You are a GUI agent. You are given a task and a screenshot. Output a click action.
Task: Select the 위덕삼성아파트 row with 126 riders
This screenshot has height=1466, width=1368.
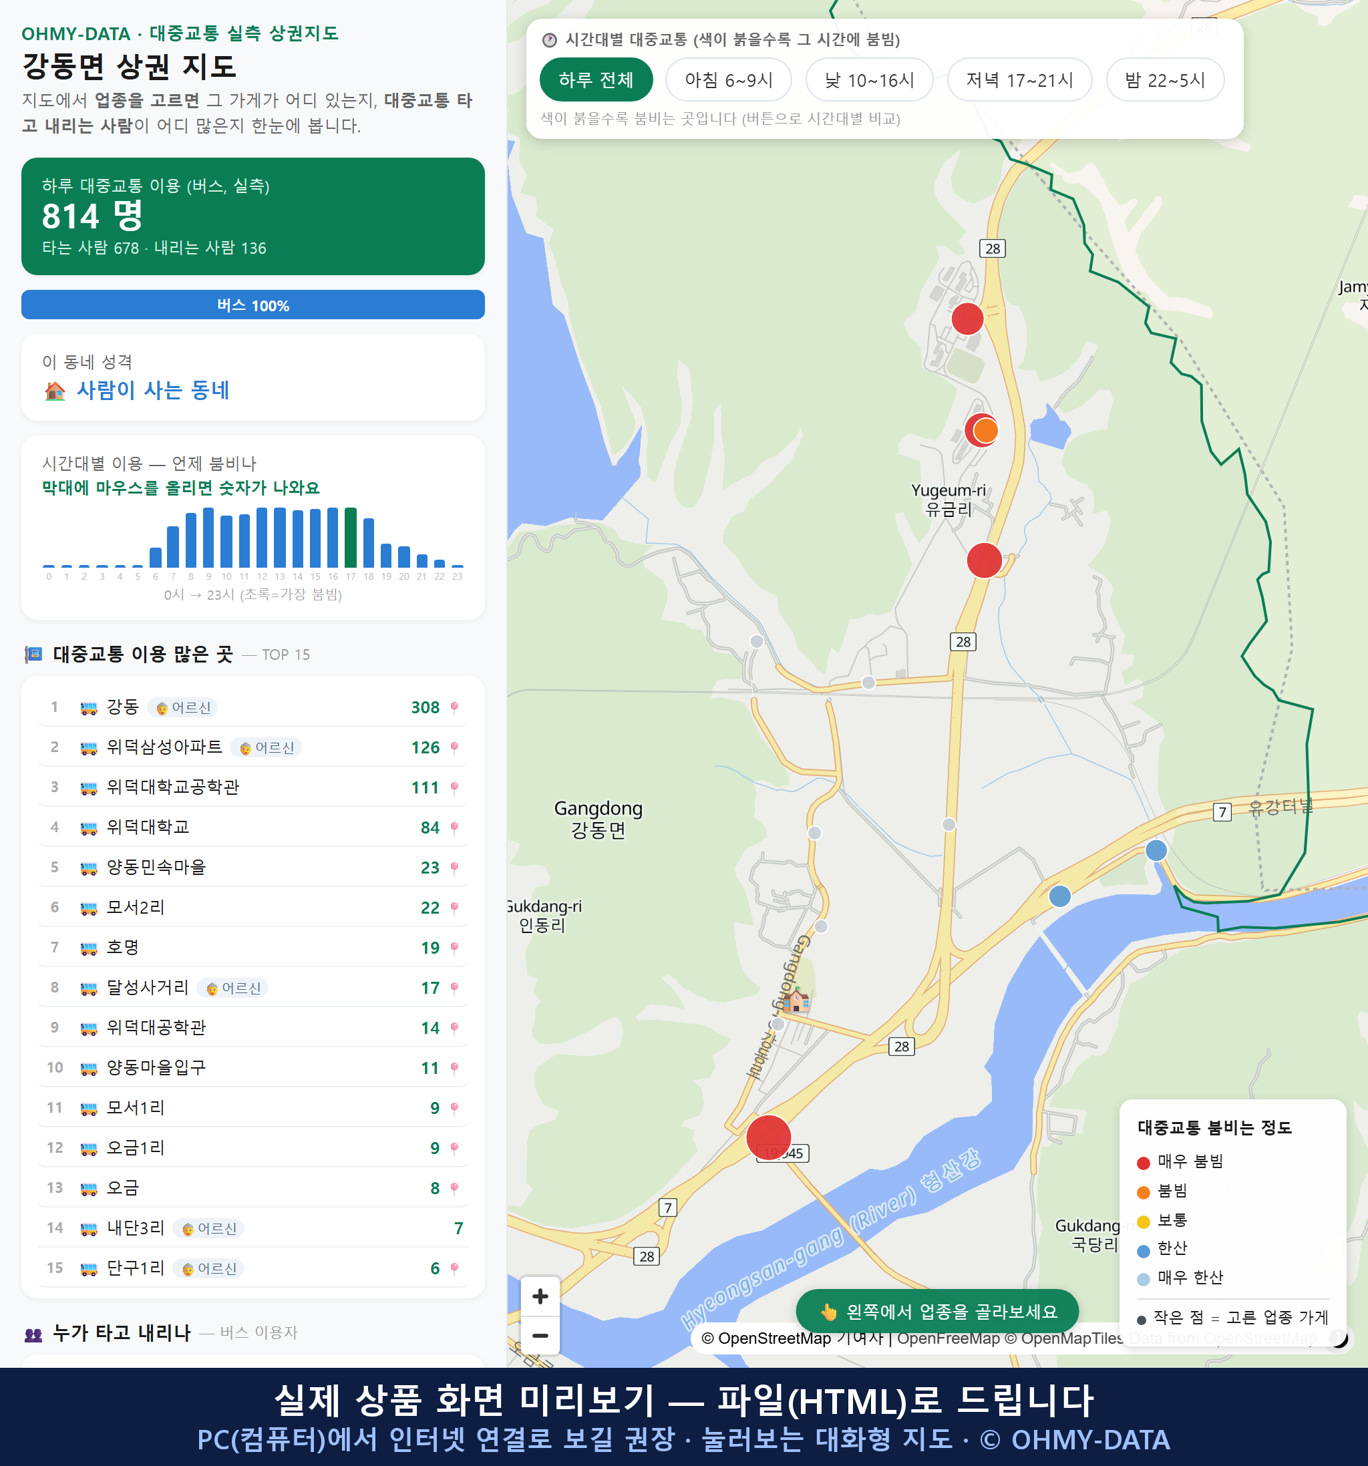coord(253,748)
